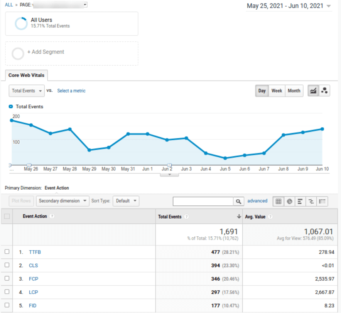Switch graph granularity to Week
This screenshot has height=313, width=341.
click(x=277, y=91)
